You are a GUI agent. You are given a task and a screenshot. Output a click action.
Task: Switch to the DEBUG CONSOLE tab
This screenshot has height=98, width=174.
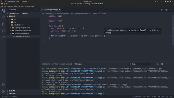[x=66, y=64]
